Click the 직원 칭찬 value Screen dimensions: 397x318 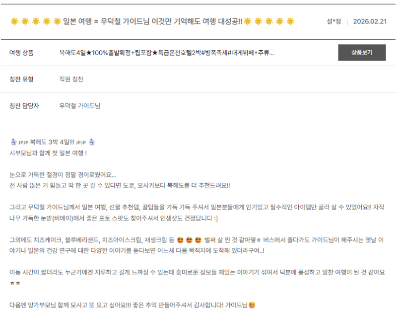point(71,79)
